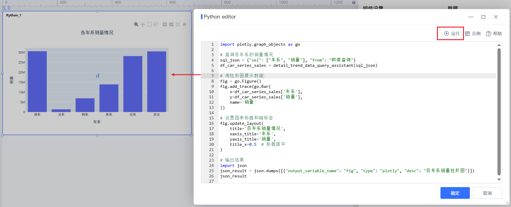Click the code editor scroll-down arrow
The image size is (511, 207).
(499, 179)
